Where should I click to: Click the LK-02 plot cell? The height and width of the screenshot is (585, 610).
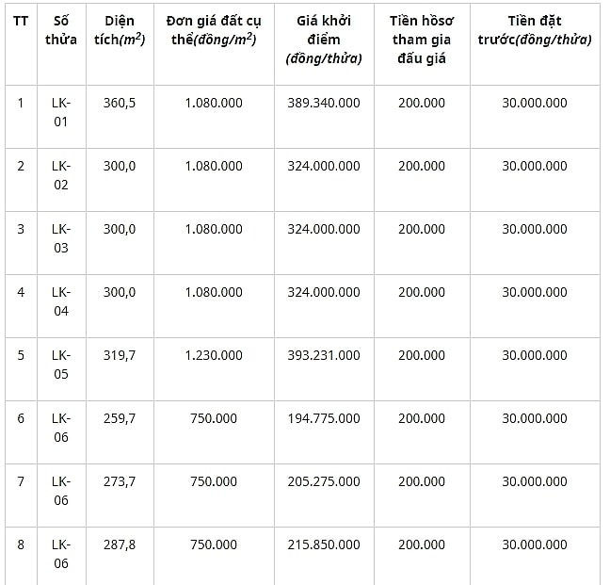(61, 175)
